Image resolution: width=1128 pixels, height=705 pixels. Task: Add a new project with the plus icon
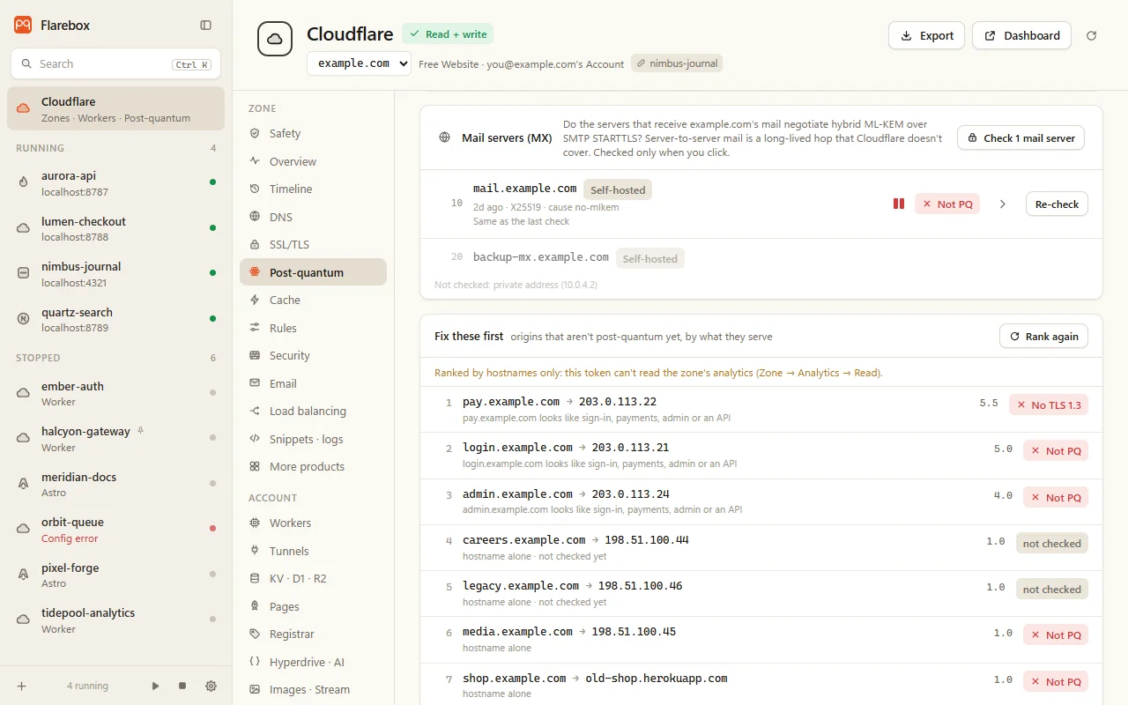(22, 686)
